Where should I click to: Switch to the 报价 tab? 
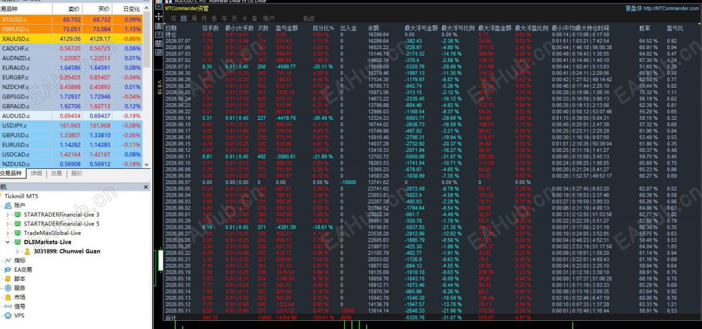click(x=76, y=174)
